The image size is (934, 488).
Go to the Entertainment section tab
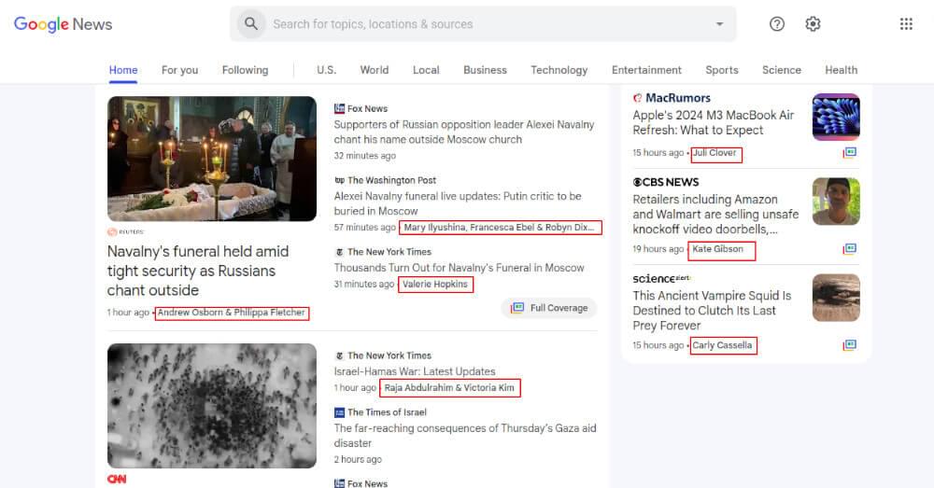point(646,70)
